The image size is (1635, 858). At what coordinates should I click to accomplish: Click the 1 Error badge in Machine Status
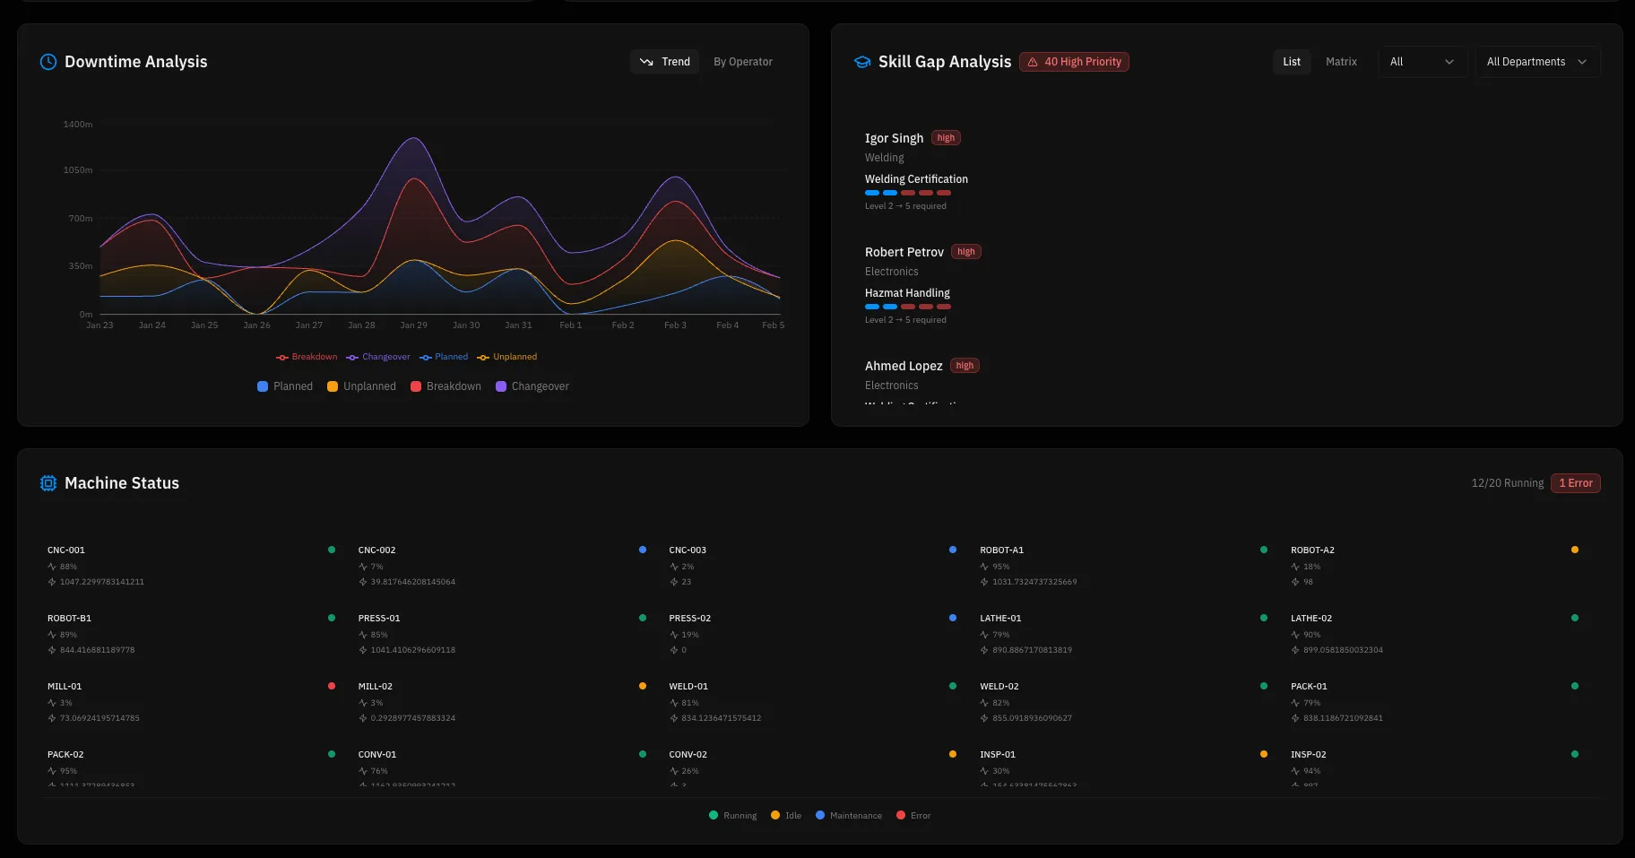[x=1575, y=482]
